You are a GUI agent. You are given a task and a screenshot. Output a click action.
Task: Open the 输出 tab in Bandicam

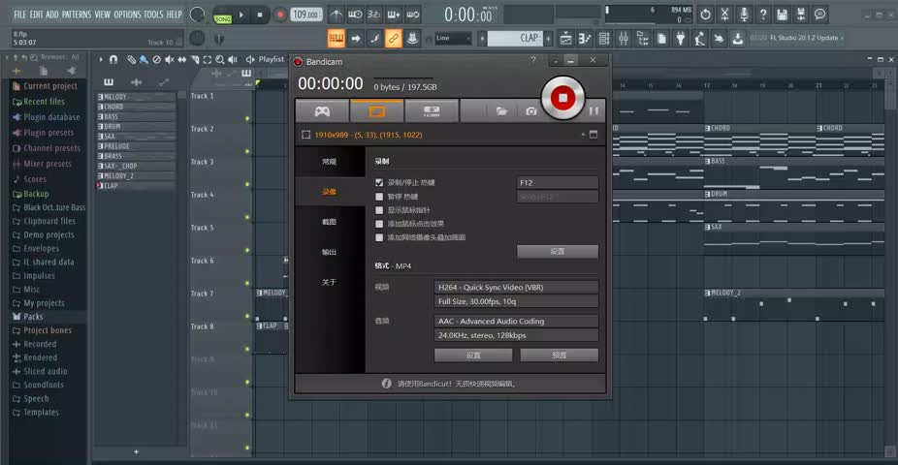coord(330,252)
